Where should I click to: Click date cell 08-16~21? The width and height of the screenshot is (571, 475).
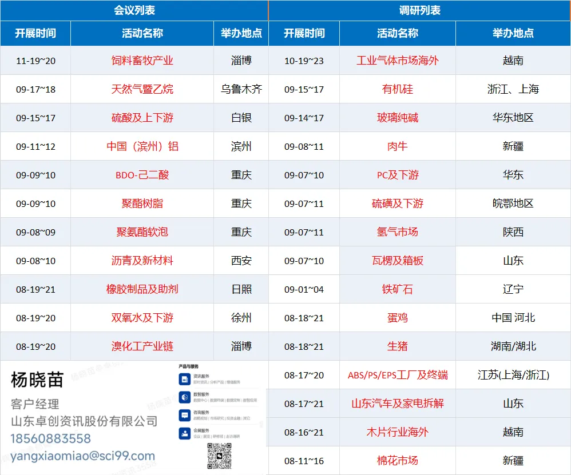[x=304, y=433]
